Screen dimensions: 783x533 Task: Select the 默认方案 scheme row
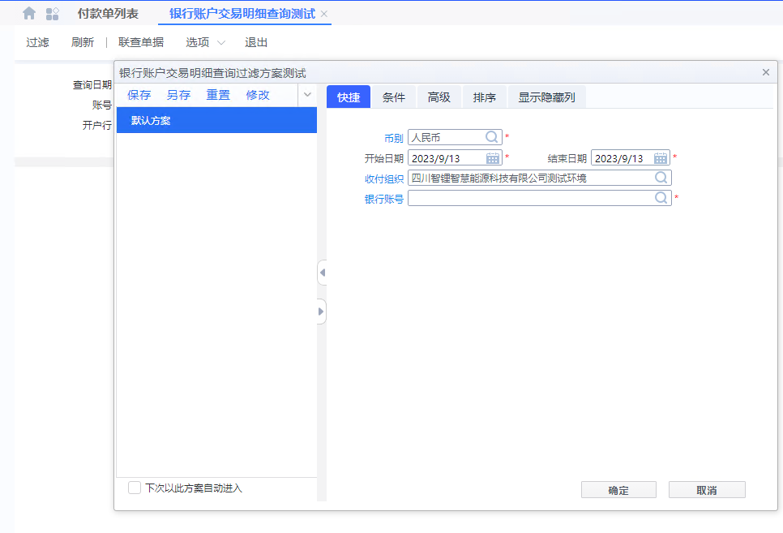pos(216,120)
